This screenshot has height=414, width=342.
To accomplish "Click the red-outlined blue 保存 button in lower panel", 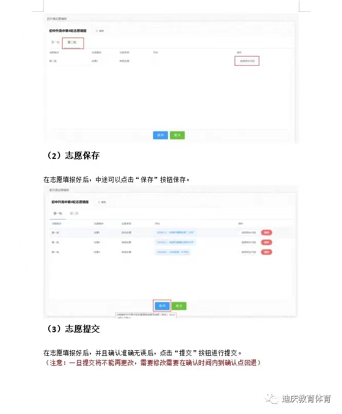I will pos(162,305).
